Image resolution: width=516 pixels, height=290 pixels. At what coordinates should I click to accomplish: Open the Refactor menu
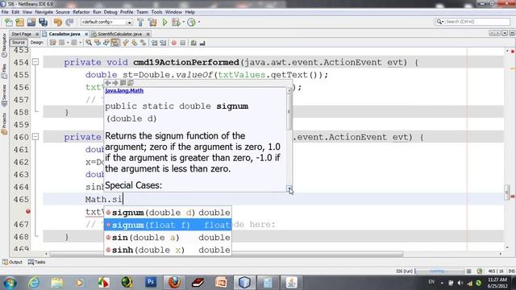(81, 12)
